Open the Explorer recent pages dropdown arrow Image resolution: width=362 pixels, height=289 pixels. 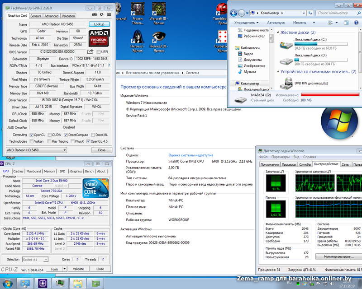[x=247, y=13]
